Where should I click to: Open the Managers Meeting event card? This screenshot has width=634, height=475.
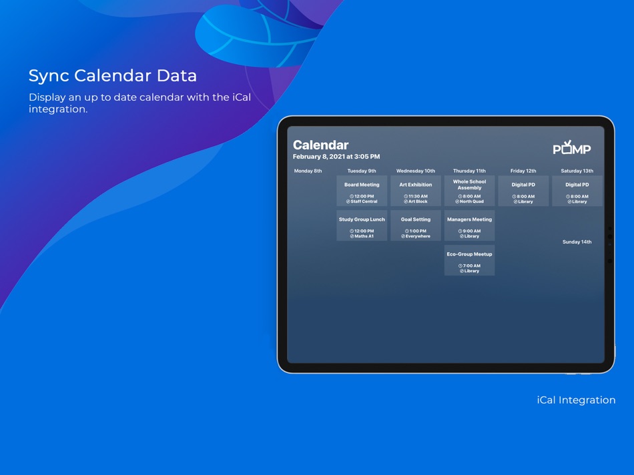[x=469, y=225]
